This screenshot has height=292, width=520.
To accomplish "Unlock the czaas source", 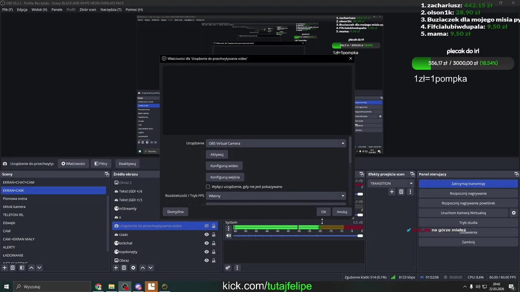I will tap(213, 234).
